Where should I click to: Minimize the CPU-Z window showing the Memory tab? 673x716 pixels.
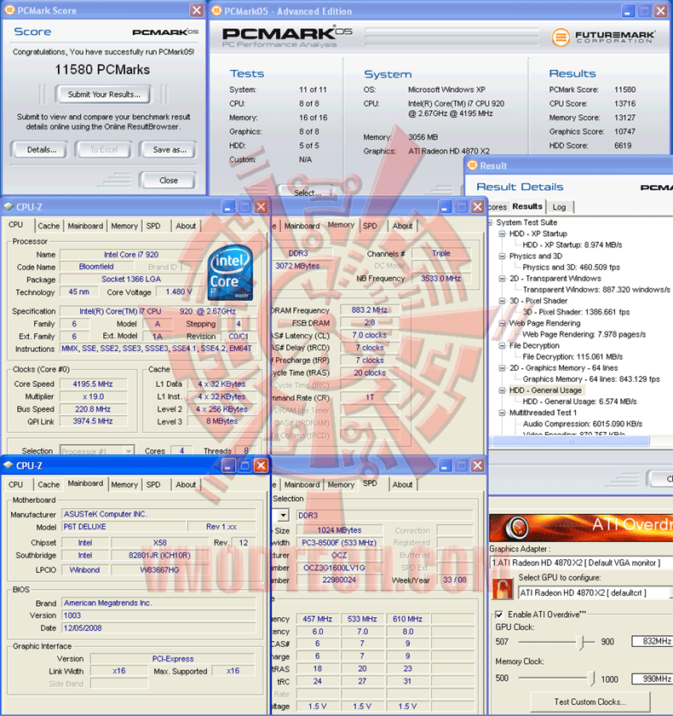[445, 207]
